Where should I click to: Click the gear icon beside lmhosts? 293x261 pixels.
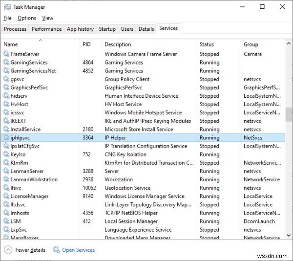[x=6, y=213]
